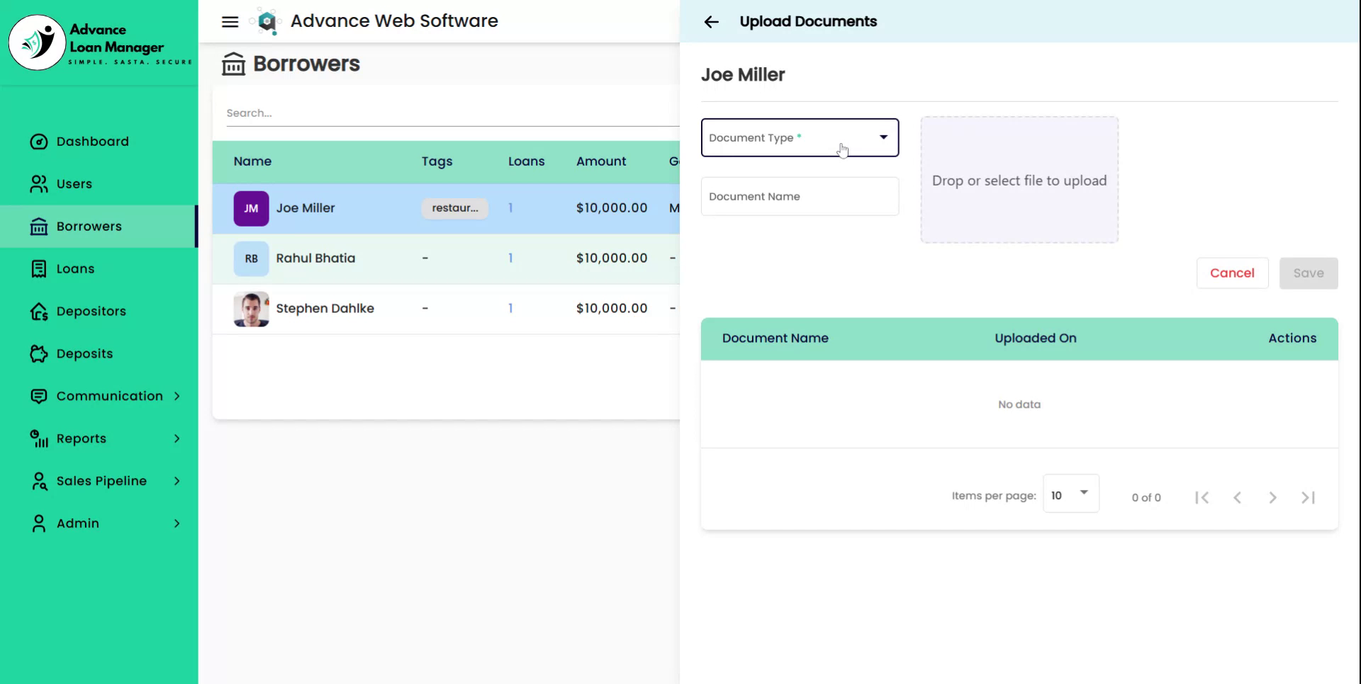
Task: Go to the previous documents page
Action: [x=1237, y=498]
